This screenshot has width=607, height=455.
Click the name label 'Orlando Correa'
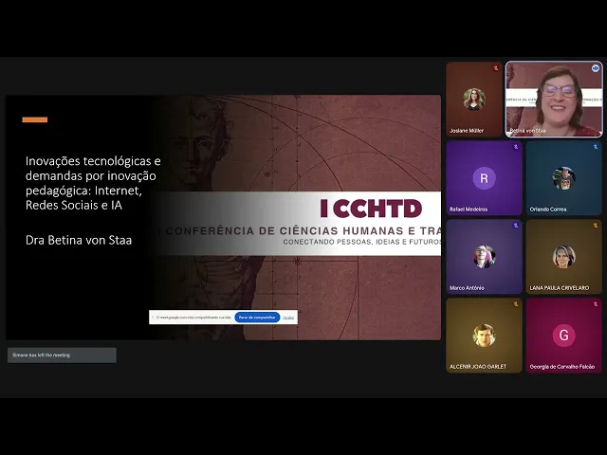[x=548, y=209]
